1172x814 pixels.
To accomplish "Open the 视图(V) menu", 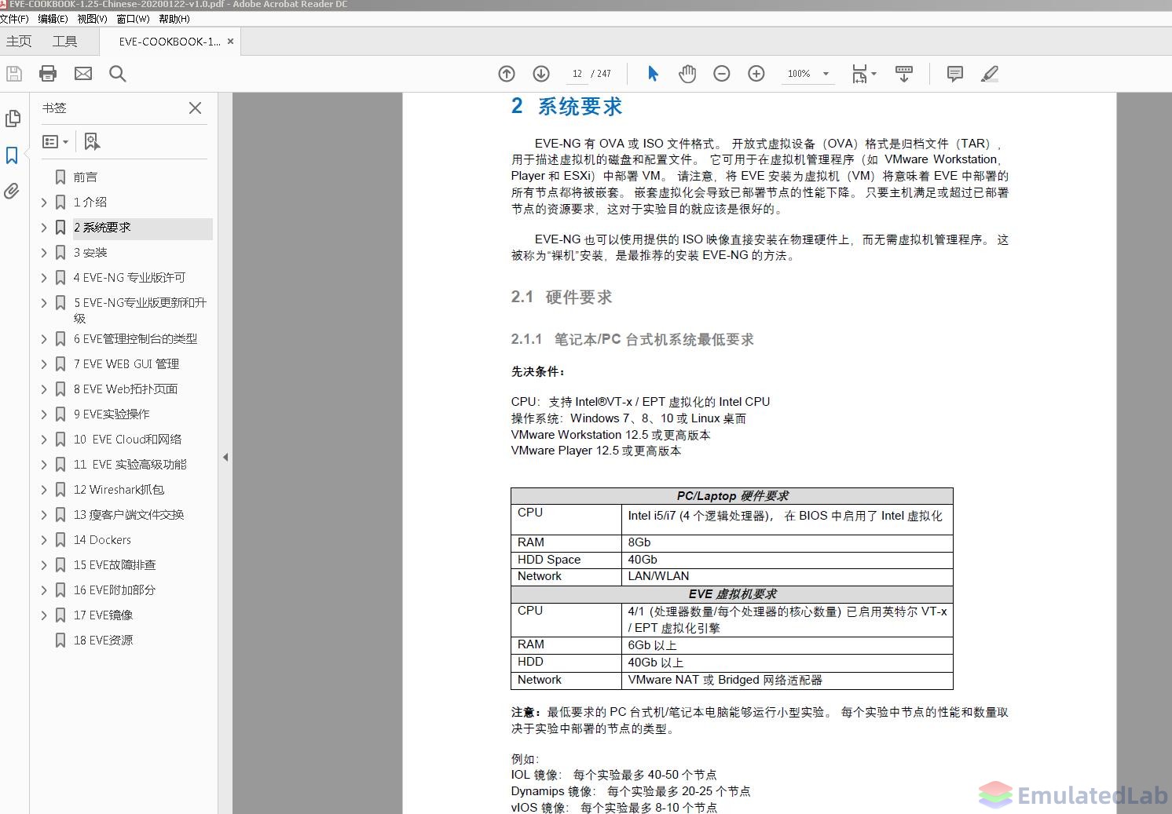I will [x=92, y=19].
